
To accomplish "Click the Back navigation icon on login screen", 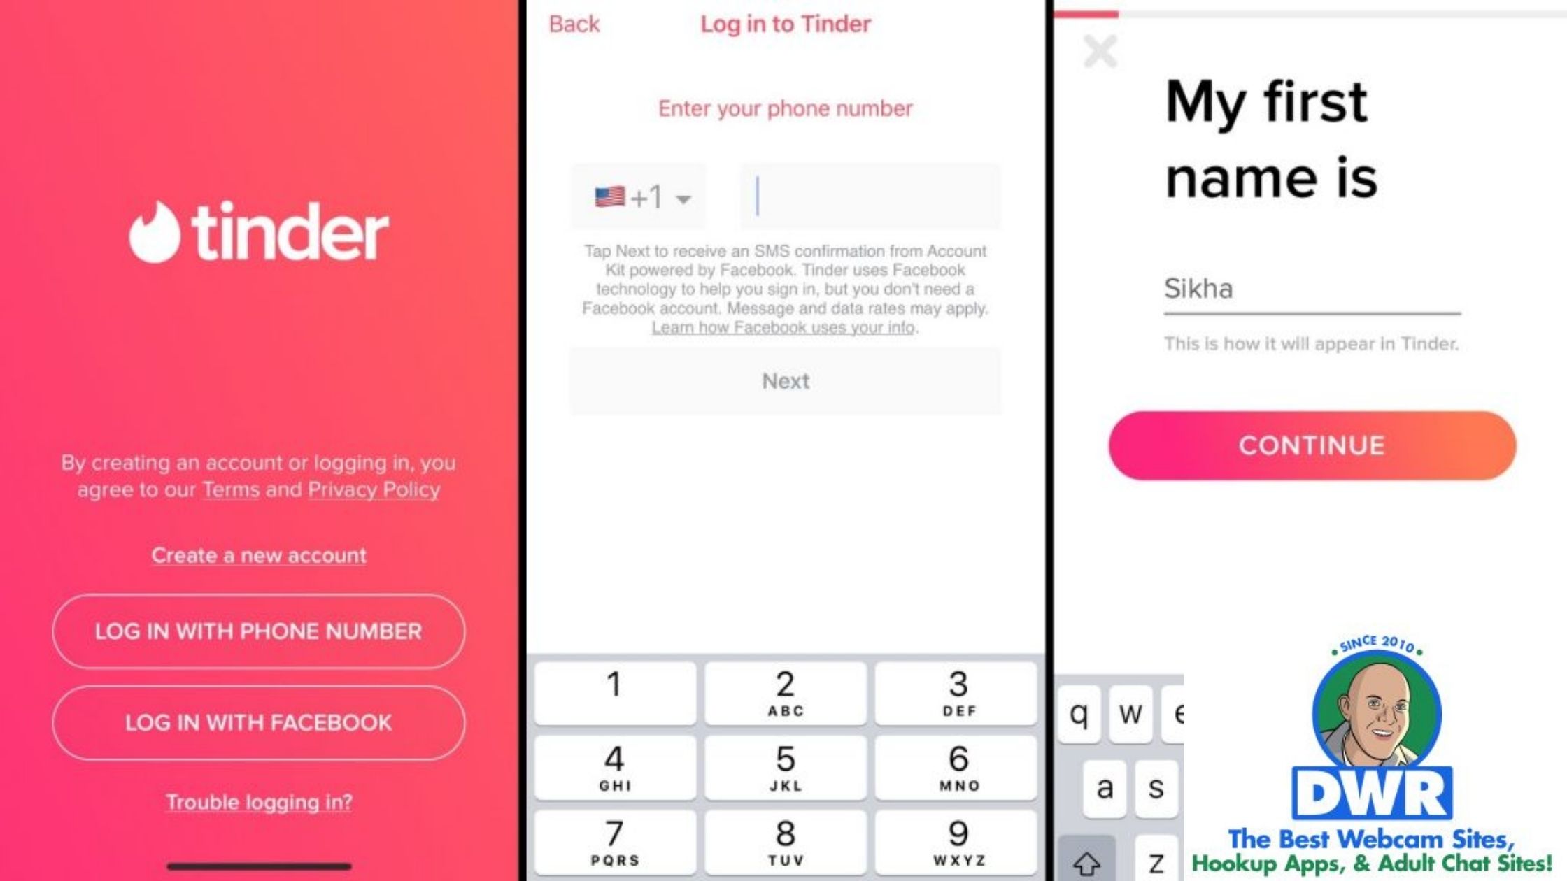I will pyautogui.click(x=574, y=24).
